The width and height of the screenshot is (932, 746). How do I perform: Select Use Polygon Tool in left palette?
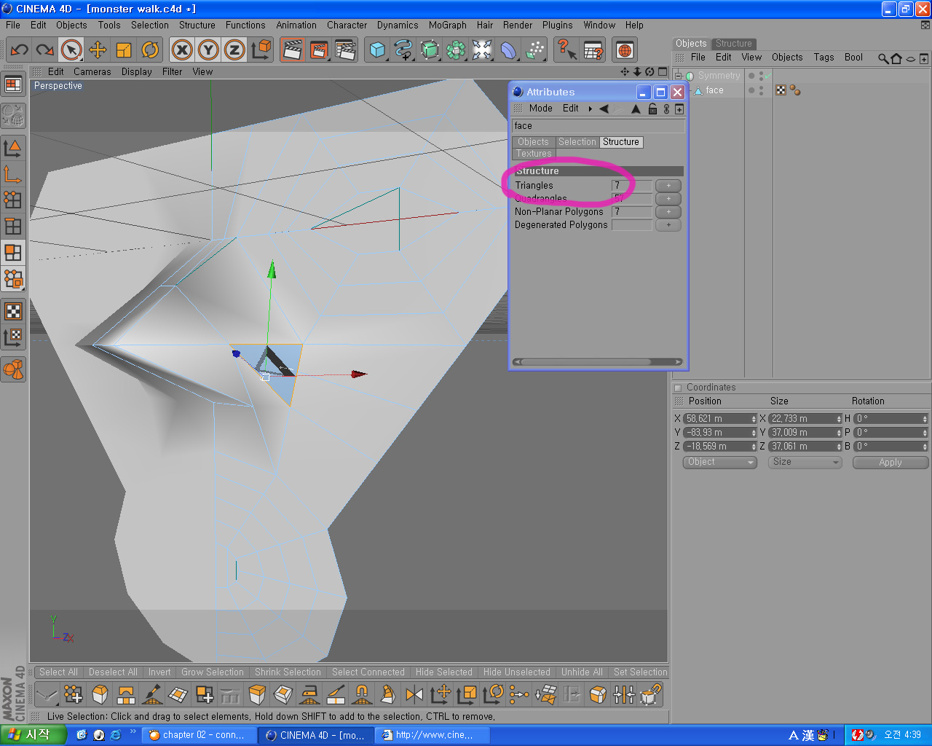point(13,252)
